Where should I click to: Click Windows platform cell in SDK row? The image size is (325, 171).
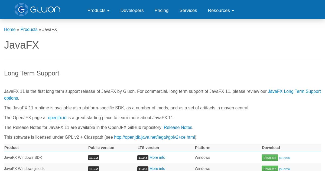[202, 157]
